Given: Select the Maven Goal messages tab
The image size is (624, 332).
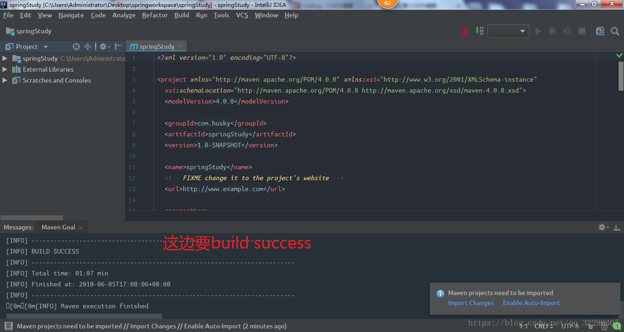Looking at the screenshot, I should [x=58, y=227].
